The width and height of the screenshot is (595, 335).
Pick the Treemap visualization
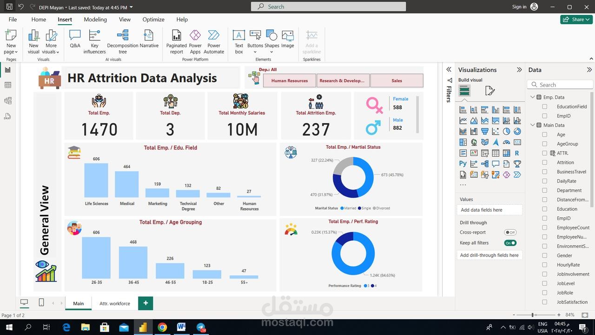click(463, 142)
